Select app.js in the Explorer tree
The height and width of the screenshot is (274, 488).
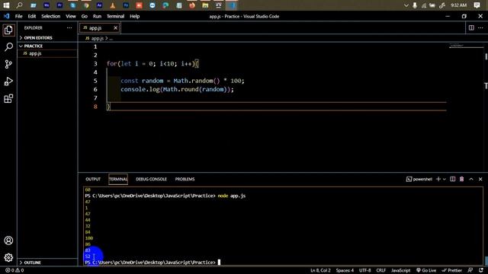[x=47, y=53]
